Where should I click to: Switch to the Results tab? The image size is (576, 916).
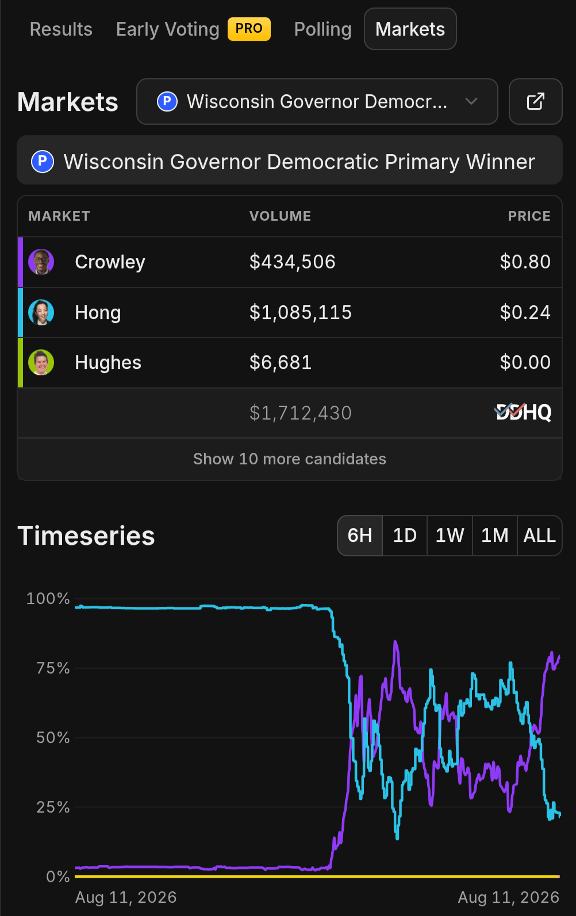61,29
